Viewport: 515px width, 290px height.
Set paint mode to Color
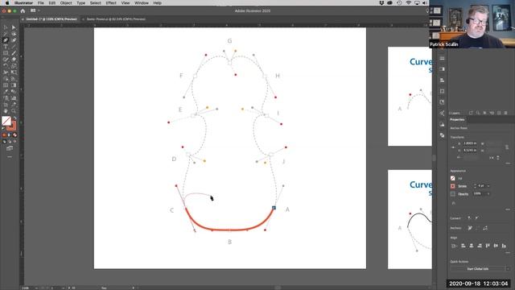4,135
